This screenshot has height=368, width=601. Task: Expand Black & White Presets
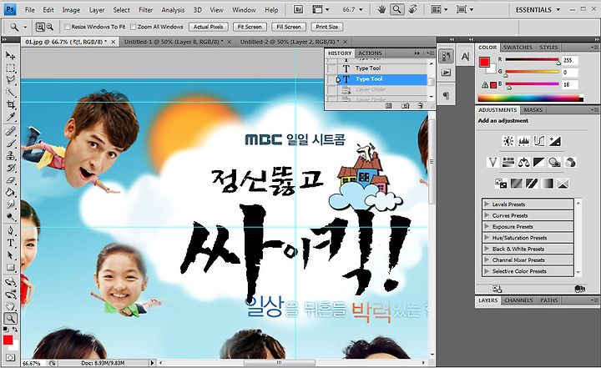487,249
